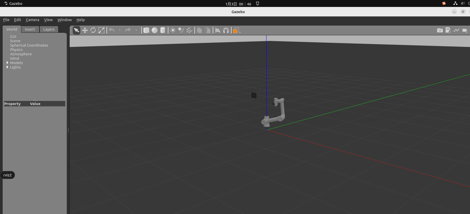Open the Help menu
The width and height of the screenshot is (470, 214).
tap(80, 20)
